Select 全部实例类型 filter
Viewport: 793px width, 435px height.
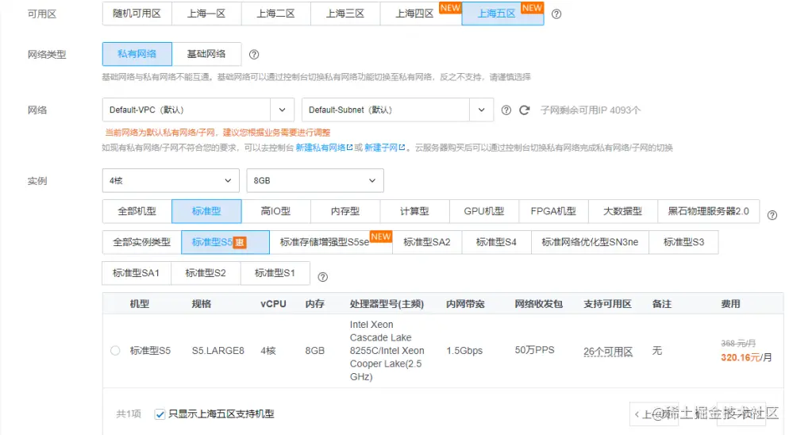141,242
